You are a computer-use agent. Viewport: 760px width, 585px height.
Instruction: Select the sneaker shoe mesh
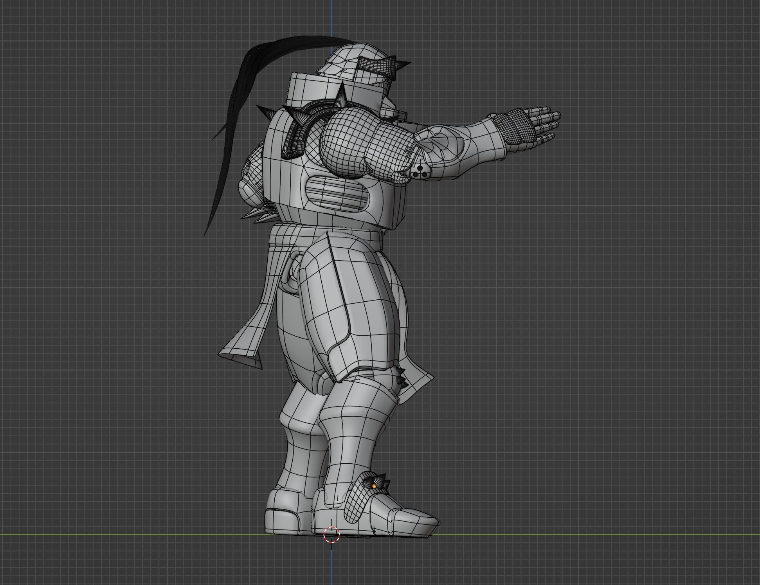pyautogui.click(x=391, y=520)
